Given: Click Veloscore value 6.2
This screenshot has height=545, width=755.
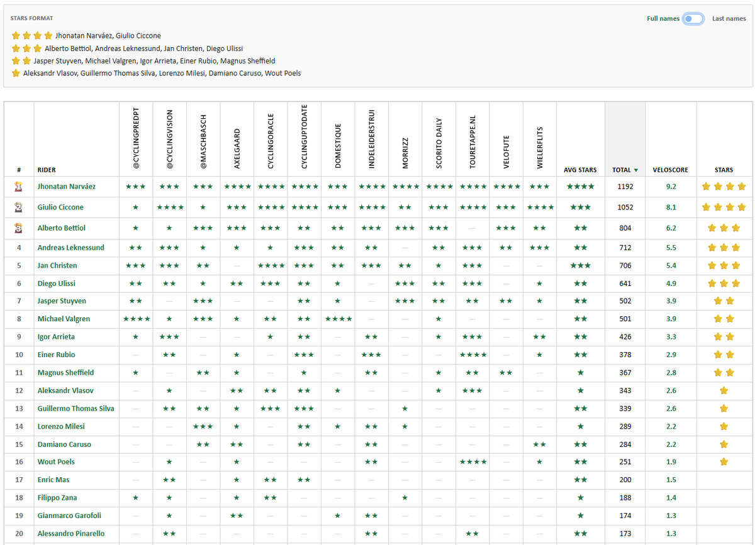Looking at the screenshot, I should pyautogui.click(x=671, y=228).
